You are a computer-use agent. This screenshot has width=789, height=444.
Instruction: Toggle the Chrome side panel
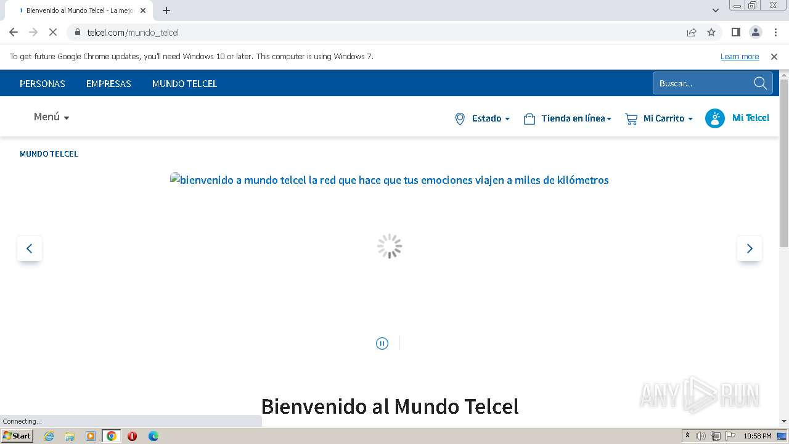(735, 32)
